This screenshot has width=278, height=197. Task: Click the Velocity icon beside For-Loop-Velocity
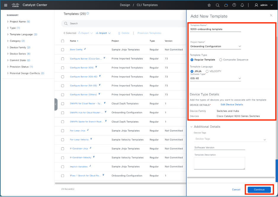[91, 139]
